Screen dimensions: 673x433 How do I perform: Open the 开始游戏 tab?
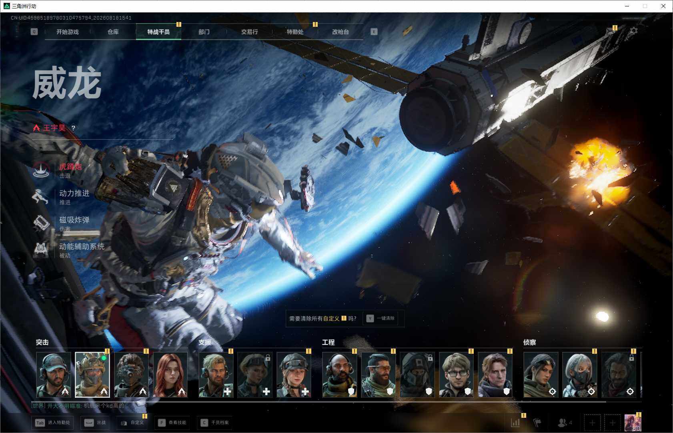pyautogui.click(x=67, y=32)
